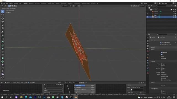Click the Scene button in properties header

[x=153, y=37]
